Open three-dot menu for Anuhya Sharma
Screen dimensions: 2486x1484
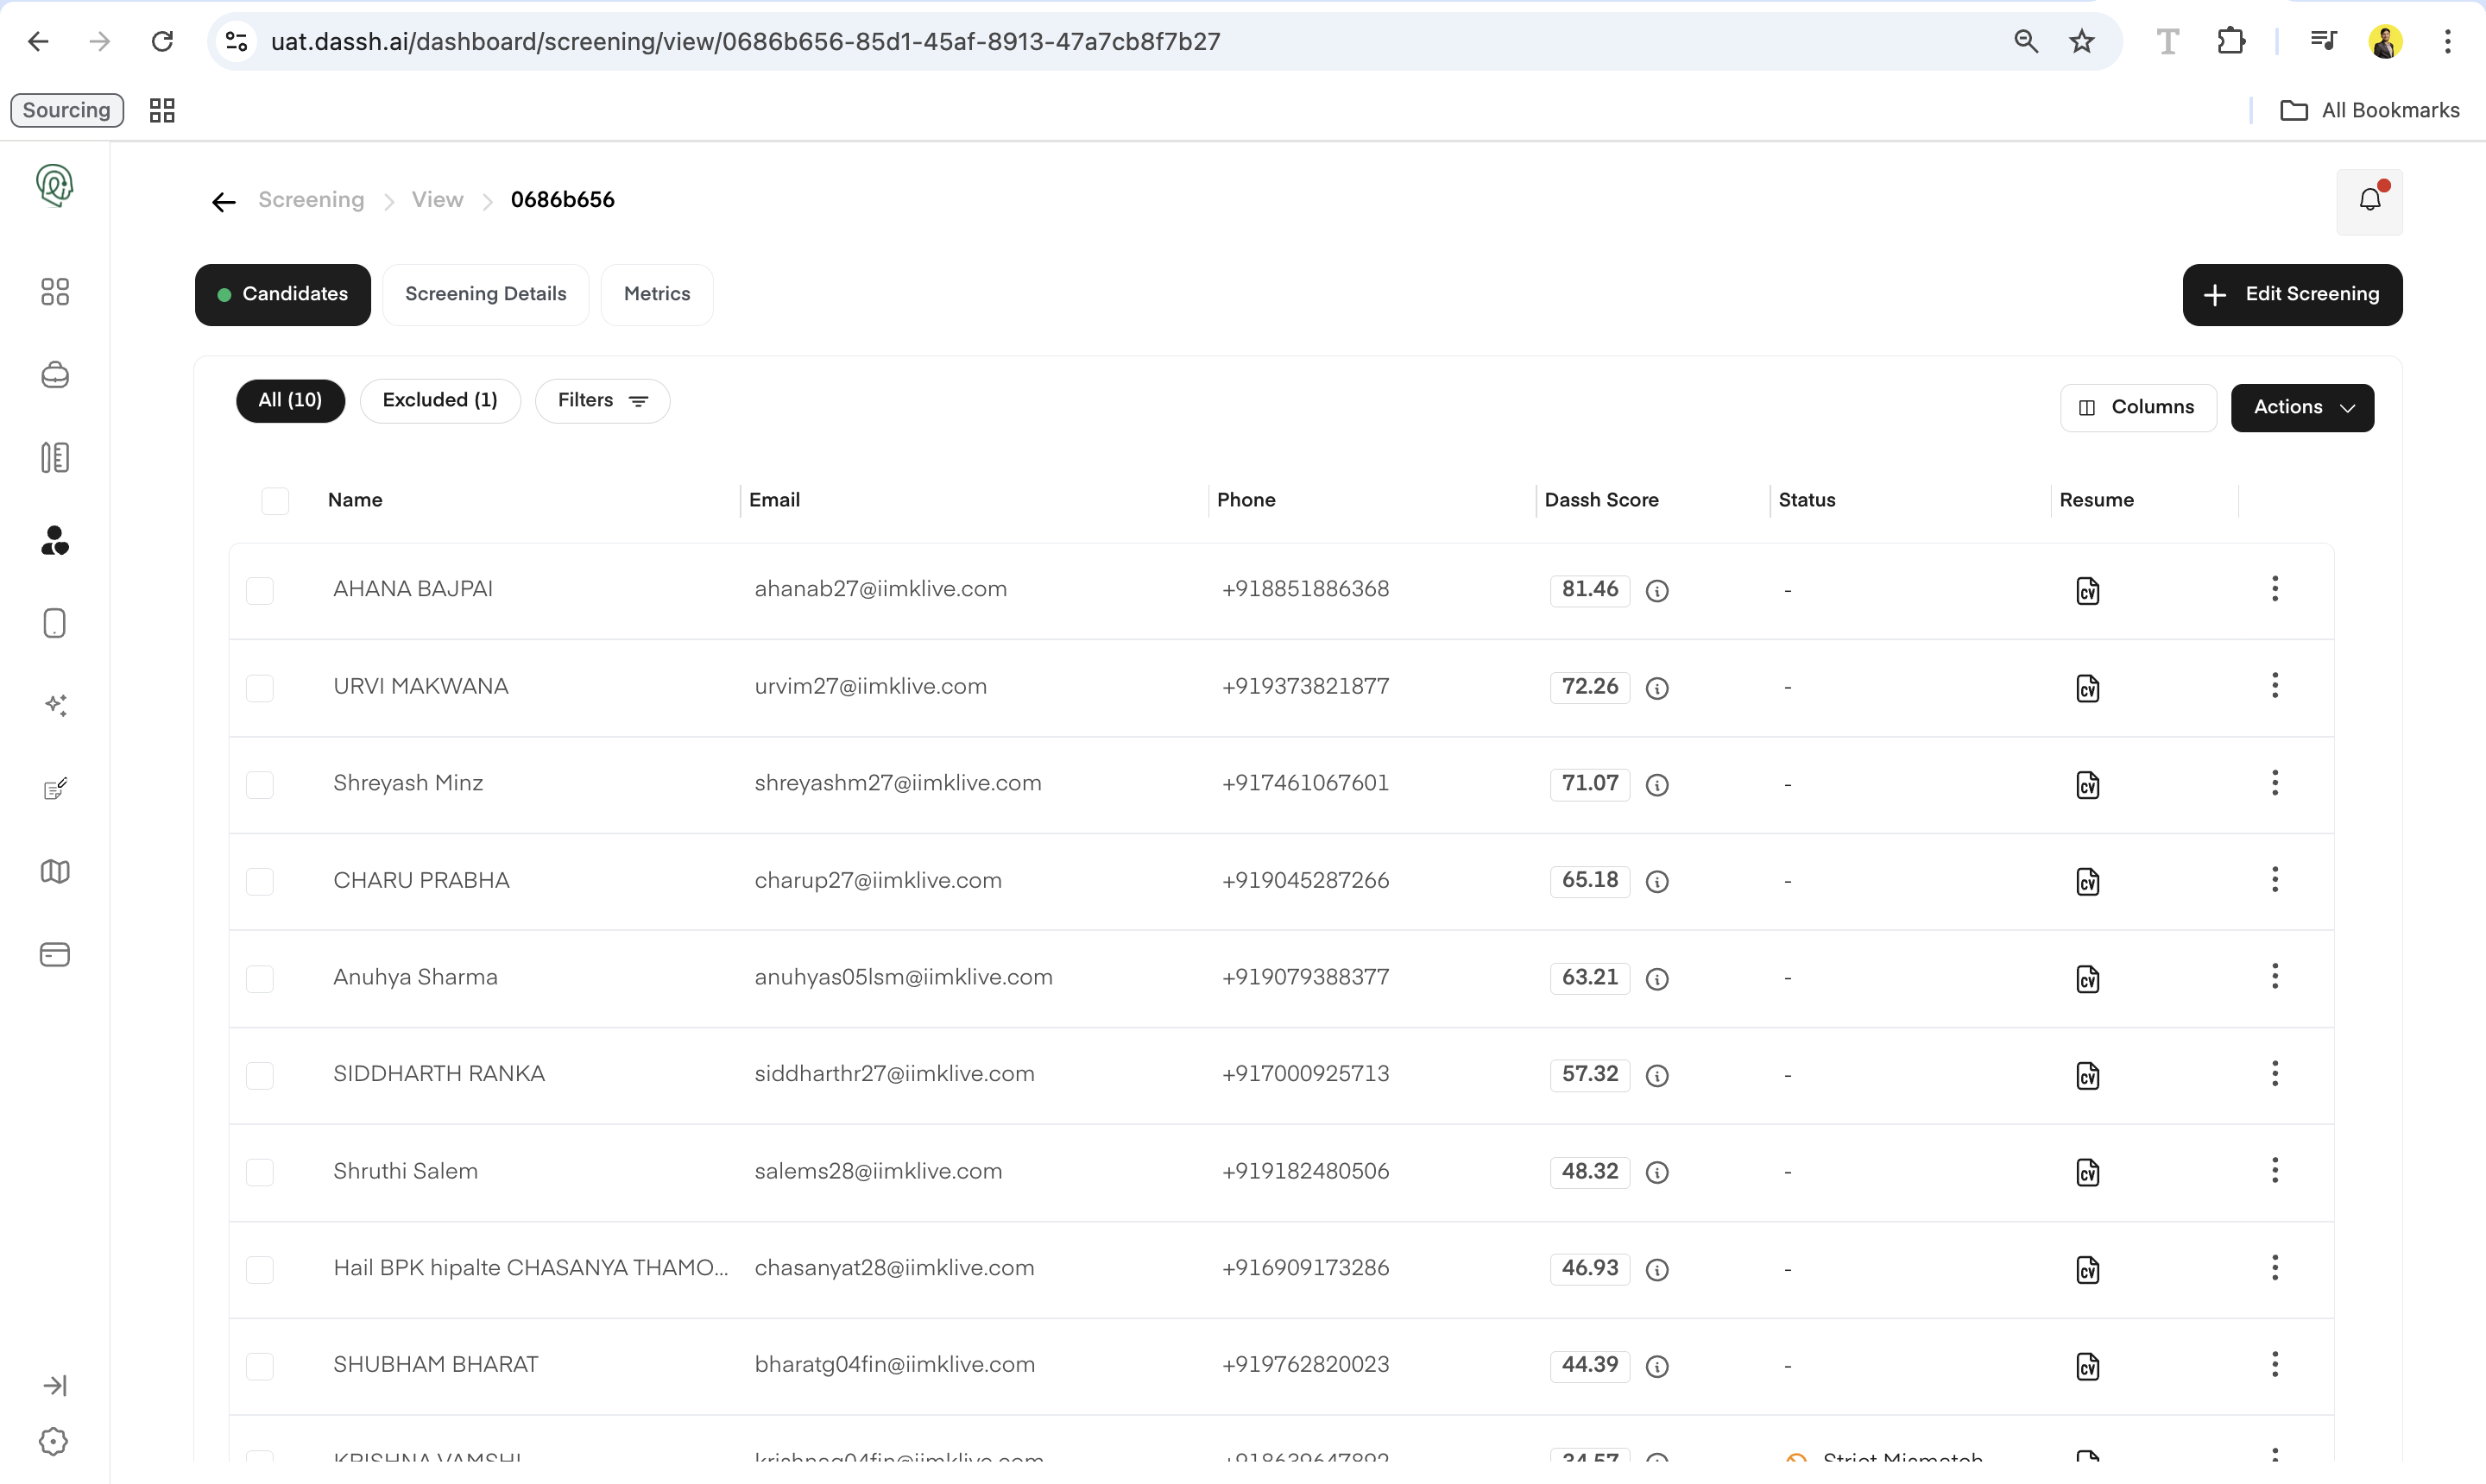(2274, 976)
